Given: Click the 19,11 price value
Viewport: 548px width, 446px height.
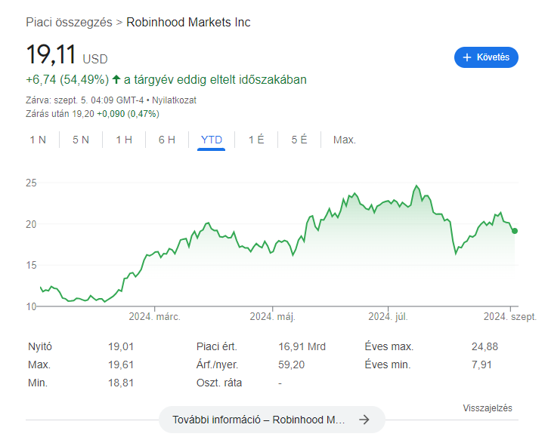Looking at the screenshot, I should (51, 54).
